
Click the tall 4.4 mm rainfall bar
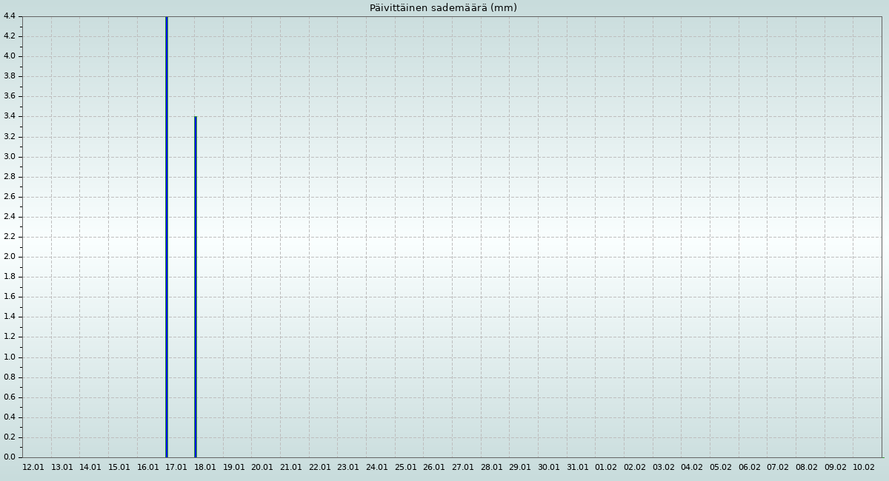point(167,237)
